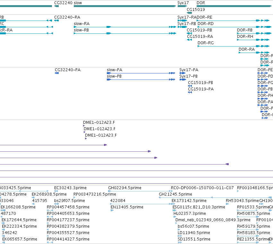Click the Syx17-PB protein label
The width and height of the screenshot is (273, 244).
[188, 76]
